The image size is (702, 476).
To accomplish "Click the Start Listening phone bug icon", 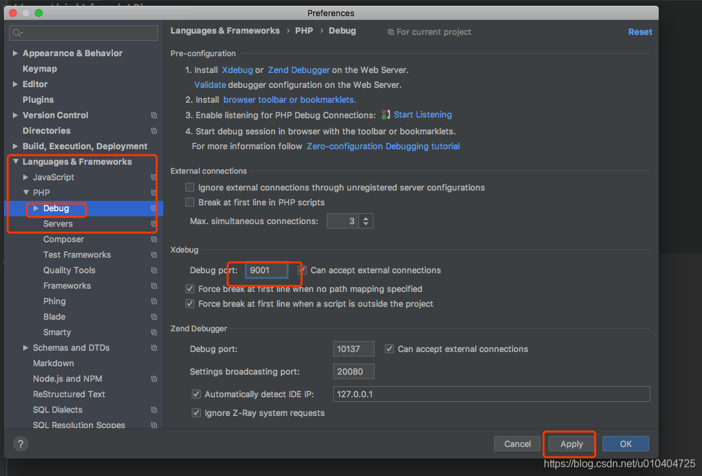I will coord(386,114).
